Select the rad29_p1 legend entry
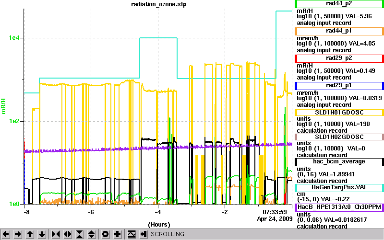 point(339,86)
